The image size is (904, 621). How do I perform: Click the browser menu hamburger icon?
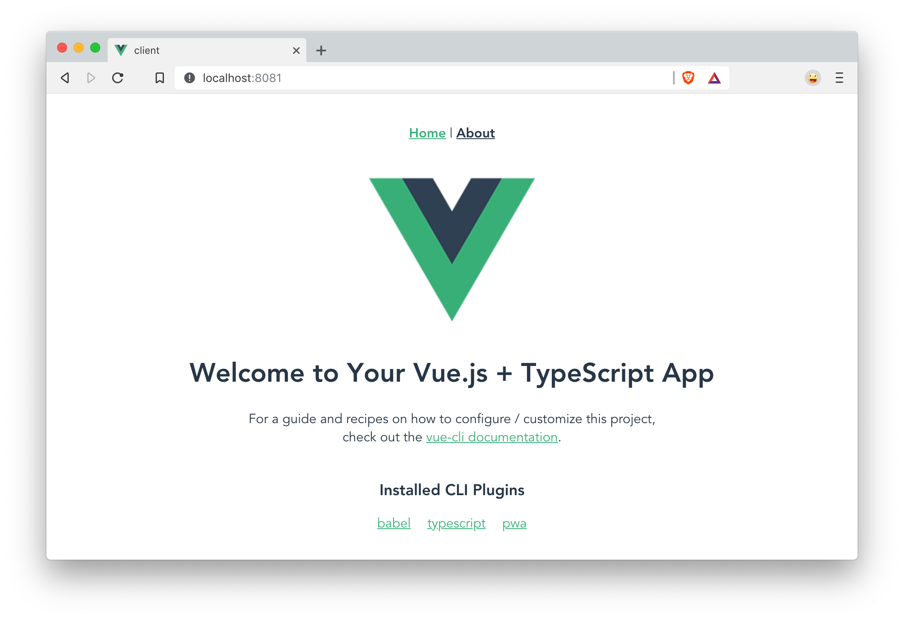839,78
